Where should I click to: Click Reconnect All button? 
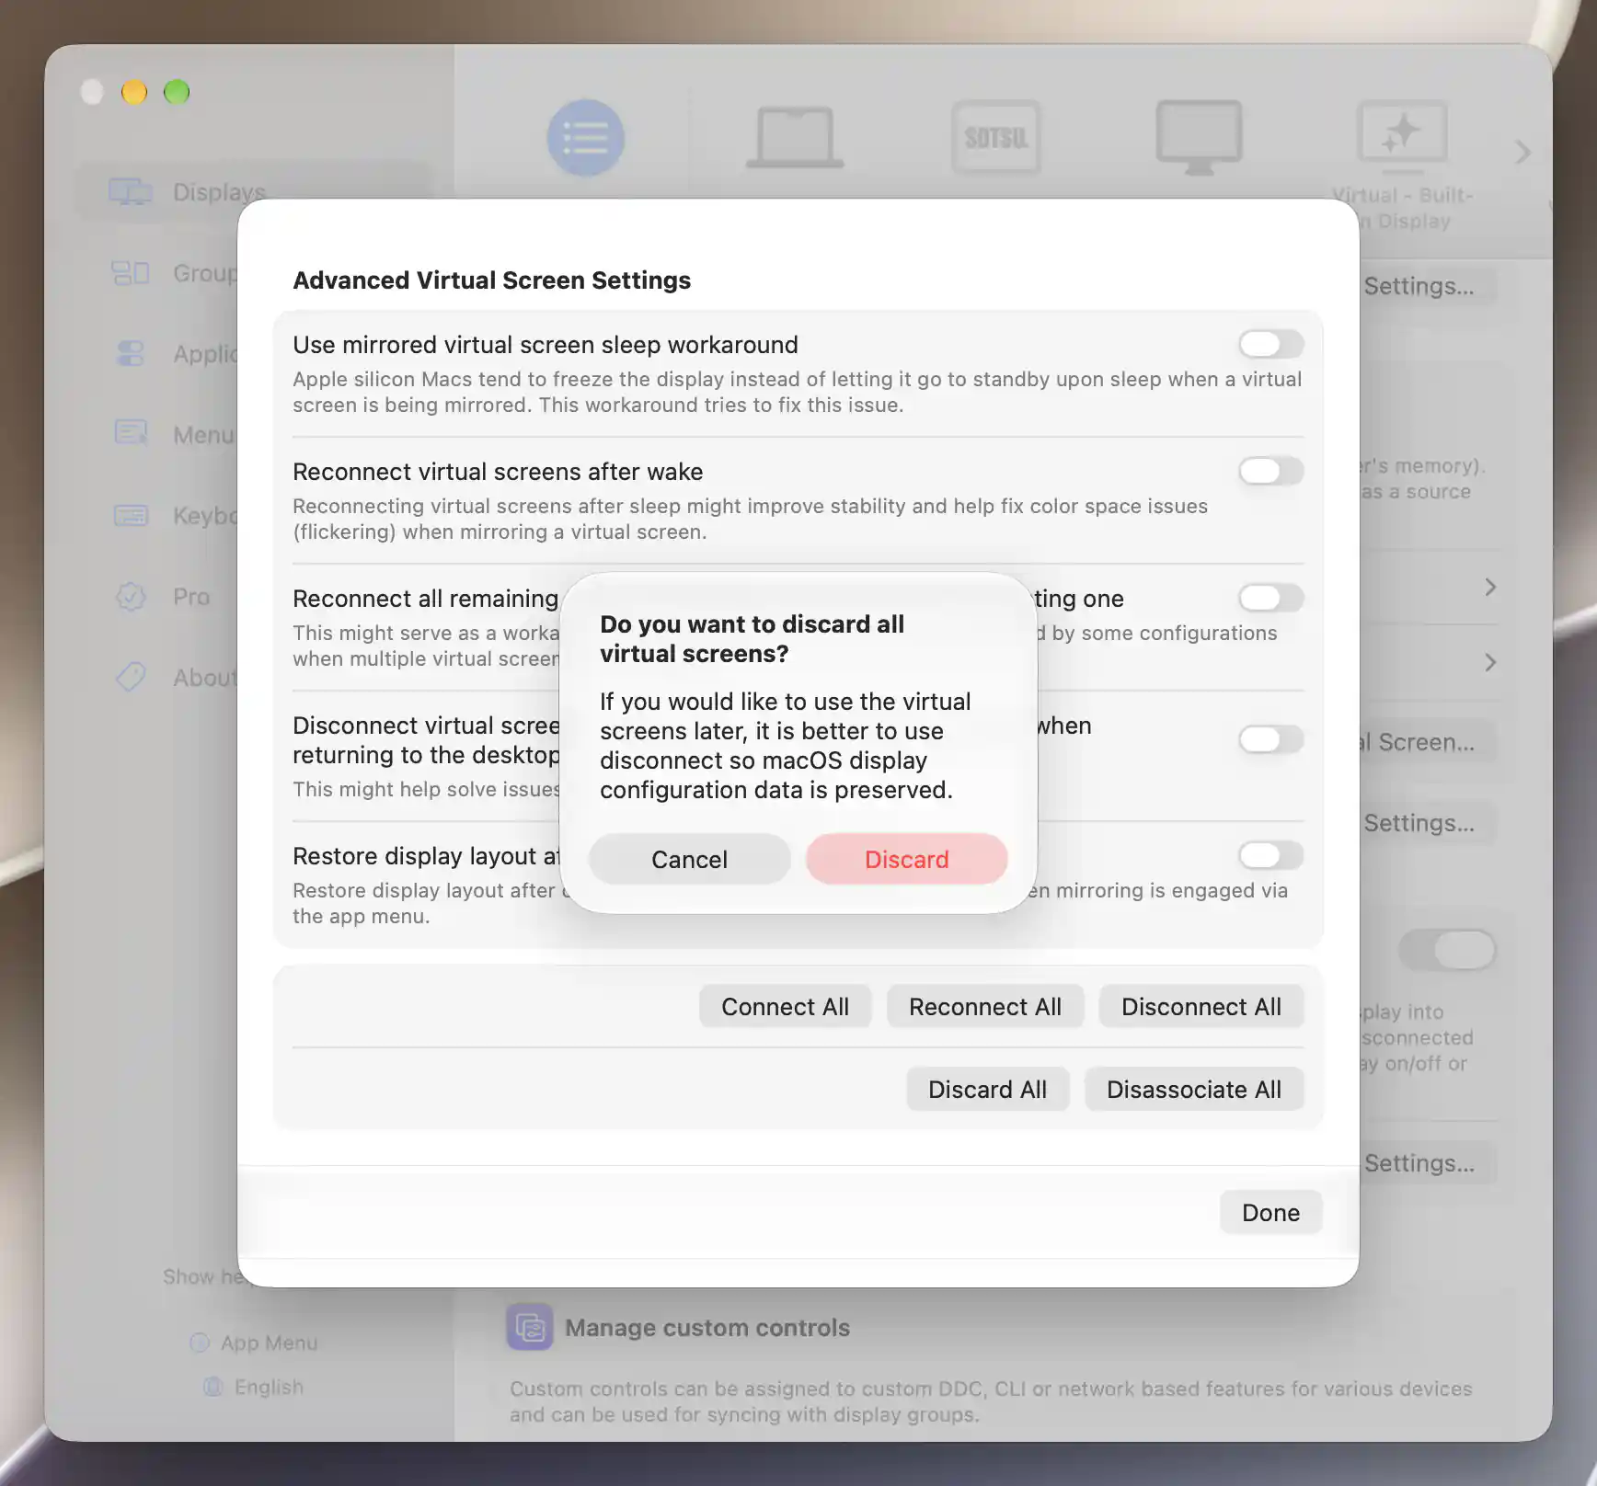point(985,1007)
